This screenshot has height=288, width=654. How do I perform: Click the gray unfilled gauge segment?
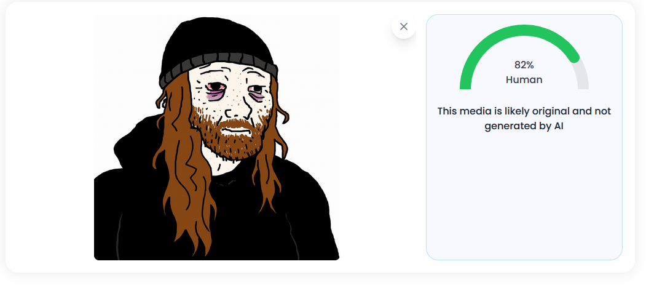582,75
